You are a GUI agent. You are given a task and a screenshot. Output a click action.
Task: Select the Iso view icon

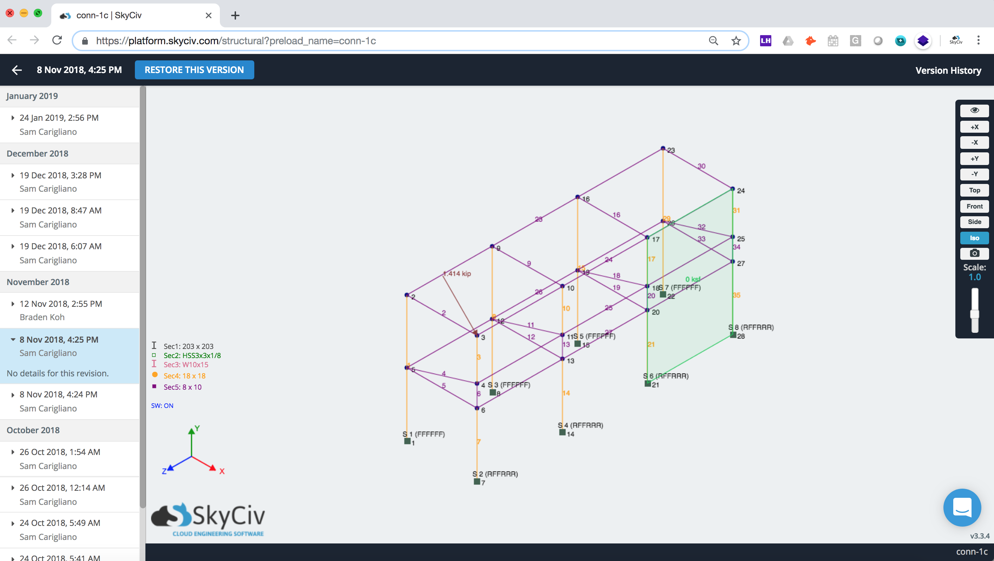tap(974, 238)
